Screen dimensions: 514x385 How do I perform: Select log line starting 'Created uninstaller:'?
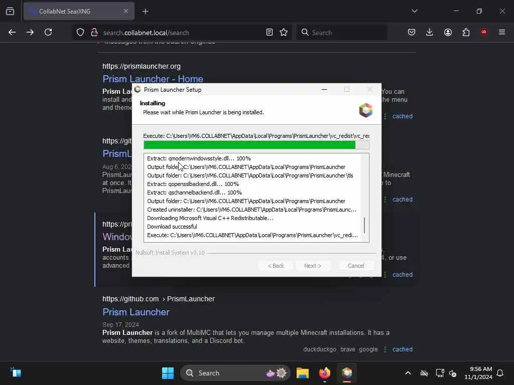pyautogui.click(x=251, y=210)
